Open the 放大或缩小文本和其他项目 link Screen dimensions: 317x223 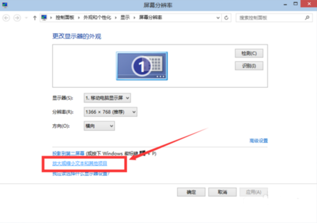click(x=80, y=164)
